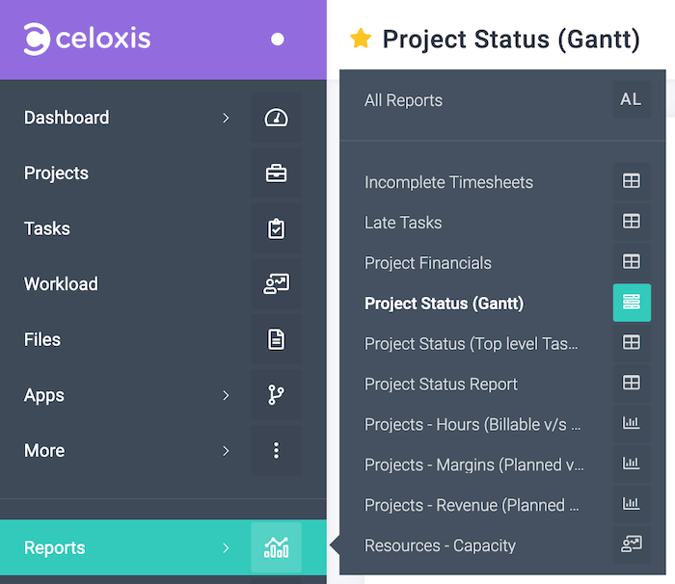Expand the Dashboard submenu chevron
675x584 pixels.
(226, 118)
